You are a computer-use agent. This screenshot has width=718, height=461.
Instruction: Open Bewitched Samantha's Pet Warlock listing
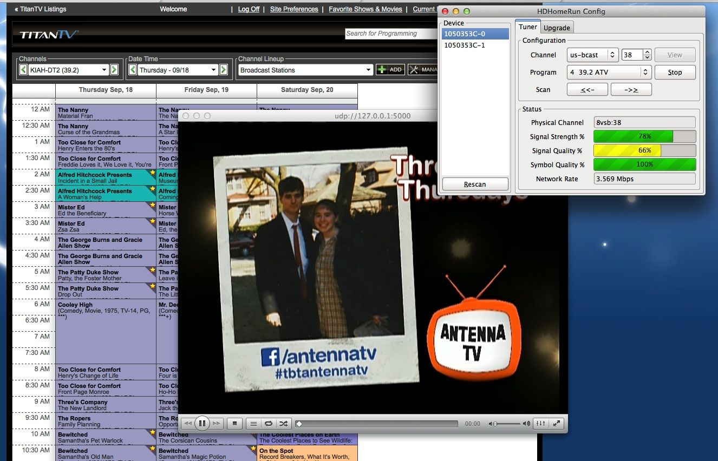(106, 437)
